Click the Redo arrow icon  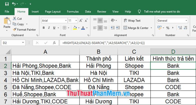22,4
